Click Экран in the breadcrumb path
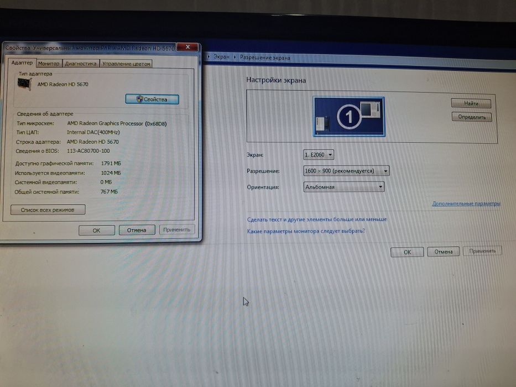 point(221,56)
